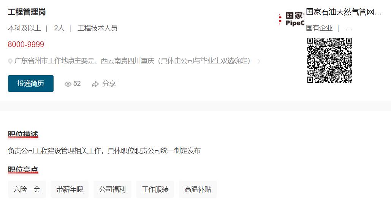Image resolution: width=391 pixels, height=202 pixels.
Task: Click the PipeChina company logo
Action: point(291,19)
